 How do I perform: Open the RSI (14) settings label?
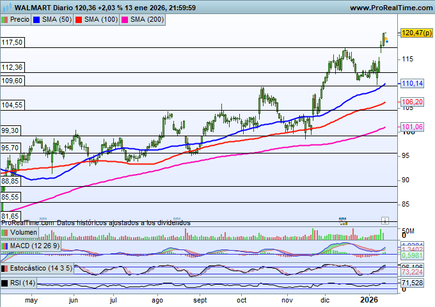pyautogui.click(x=22, y=283)
